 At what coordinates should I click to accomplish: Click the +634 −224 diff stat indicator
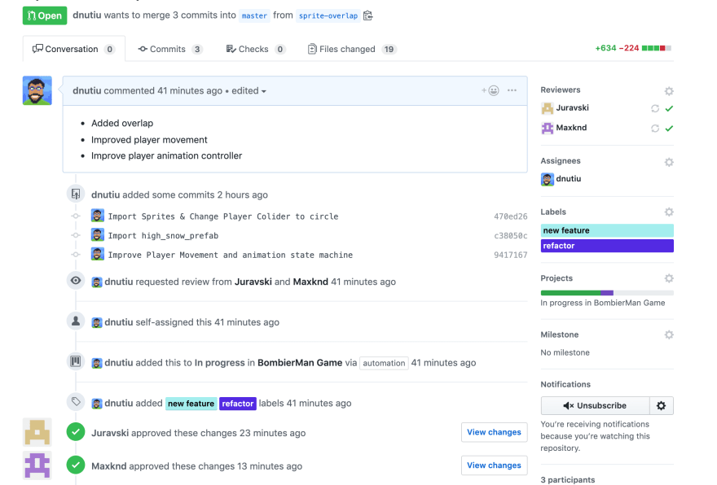pos(633,48)
